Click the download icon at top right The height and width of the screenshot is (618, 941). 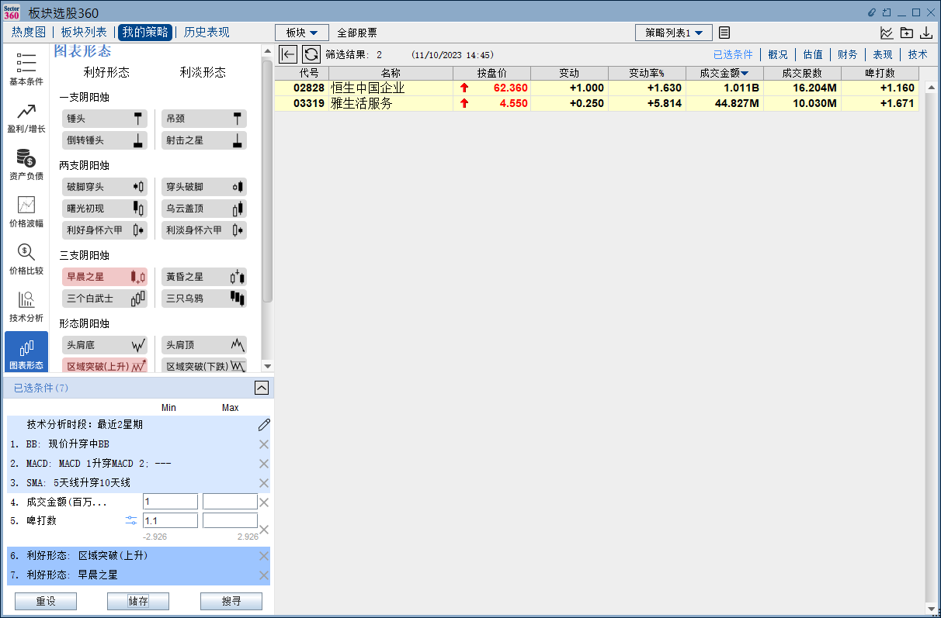(x=926, y=33)
